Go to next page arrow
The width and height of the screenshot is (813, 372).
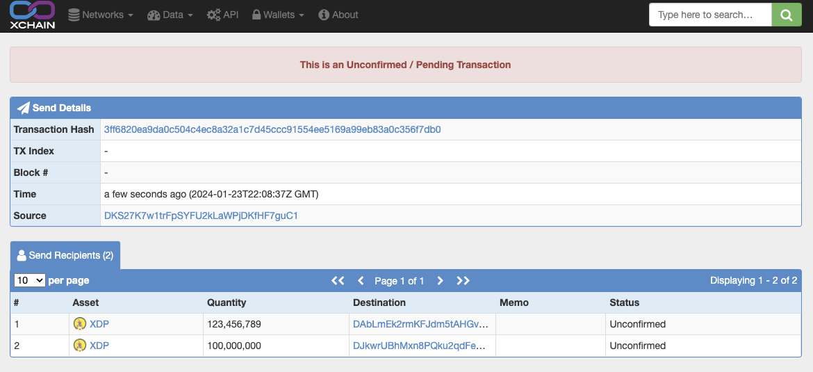point(441,281)
